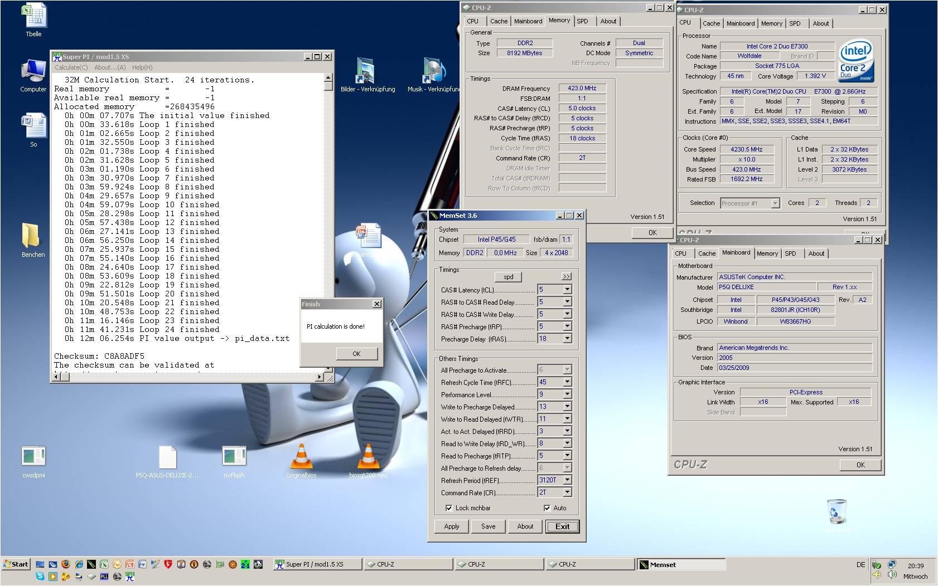Click the Start button
The image size is (938, 586).
click(16, 564)
